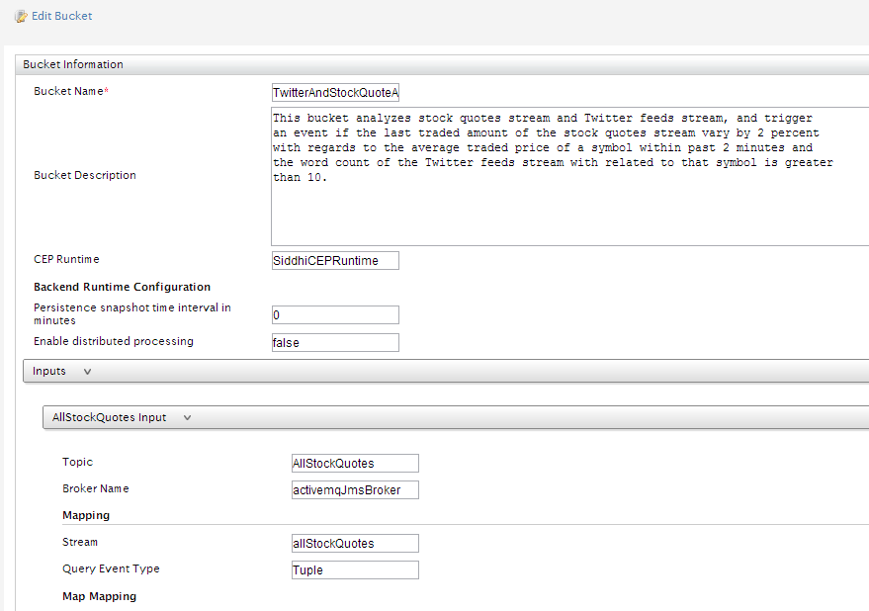The width and height of the screenshot is (869, 611).
Task: Click Backend Runtime Configuration heading
Action: point(122,287)
